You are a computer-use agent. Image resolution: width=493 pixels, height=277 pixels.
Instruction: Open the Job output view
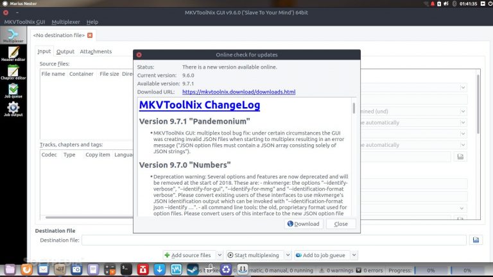[13, 109]
